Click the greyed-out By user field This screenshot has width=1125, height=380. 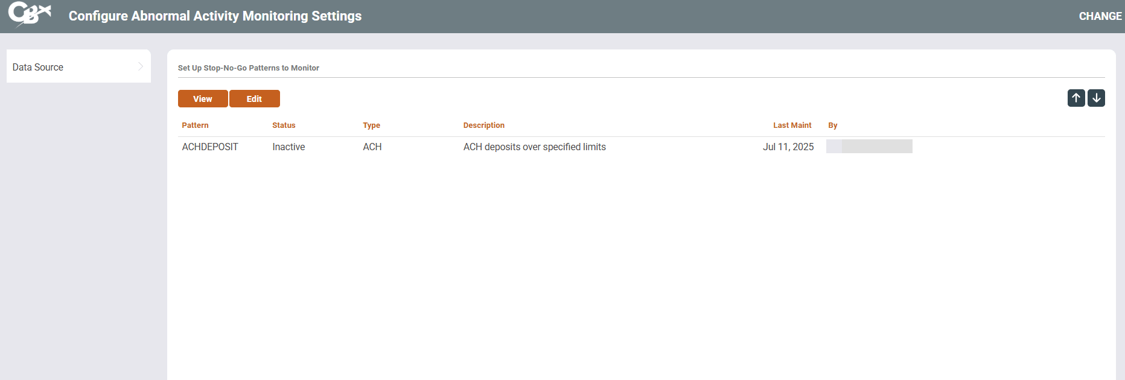(x=869, y=147)
